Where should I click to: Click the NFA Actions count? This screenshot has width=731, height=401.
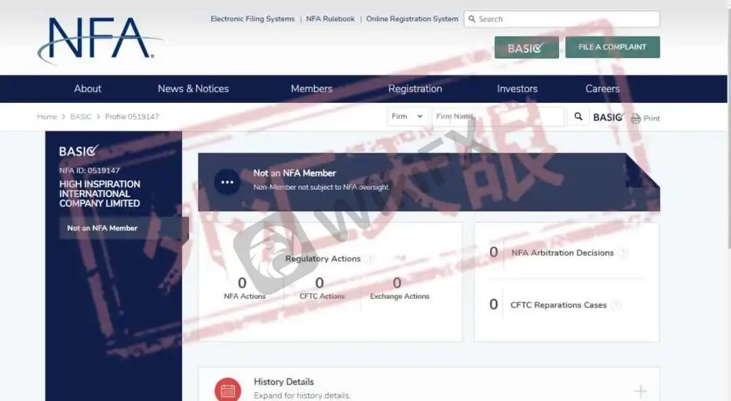coord(242,283)
